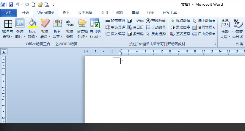The image size is (245, 131).
Task: Create a new blank document icon
Action: click(x=33, y=4)
